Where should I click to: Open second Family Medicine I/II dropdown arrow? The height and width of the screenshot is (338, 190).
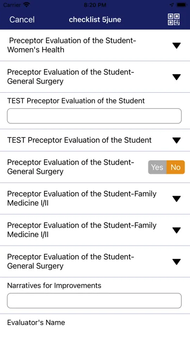[176, 230]
